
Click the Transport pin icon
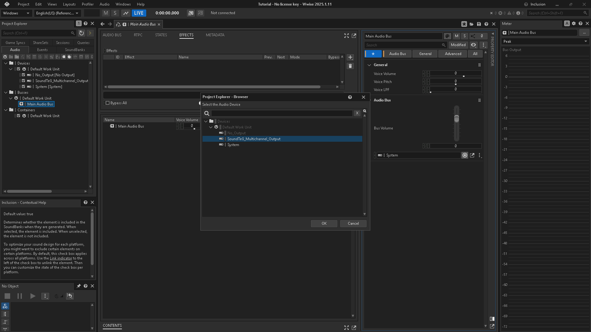(x=78, y=286)
